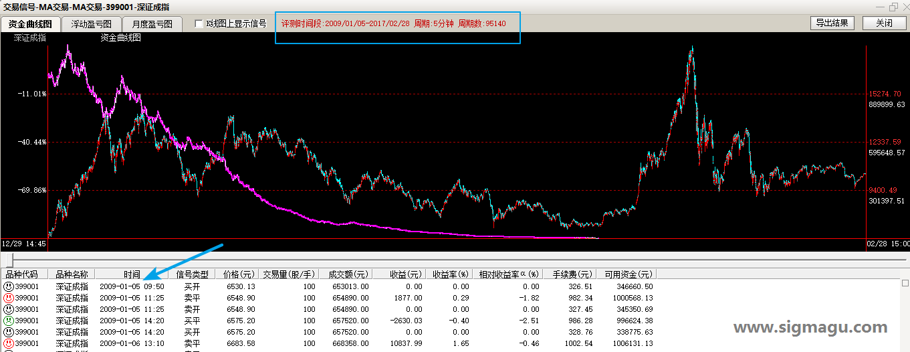
Task: Click the restore window icon in the title bar
Action: point(893,6)
